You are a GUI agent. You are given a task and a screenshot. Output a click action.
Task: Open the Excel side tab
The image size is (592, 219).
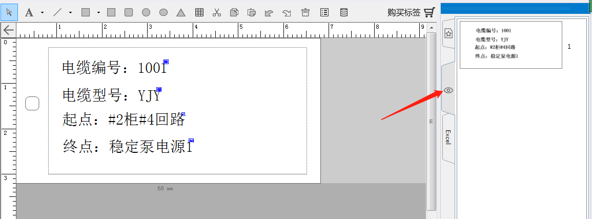(x=448, y=137)
